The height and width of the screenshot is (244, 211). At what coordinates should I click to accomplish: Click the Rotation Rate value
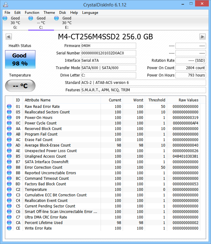pos(191,60)
